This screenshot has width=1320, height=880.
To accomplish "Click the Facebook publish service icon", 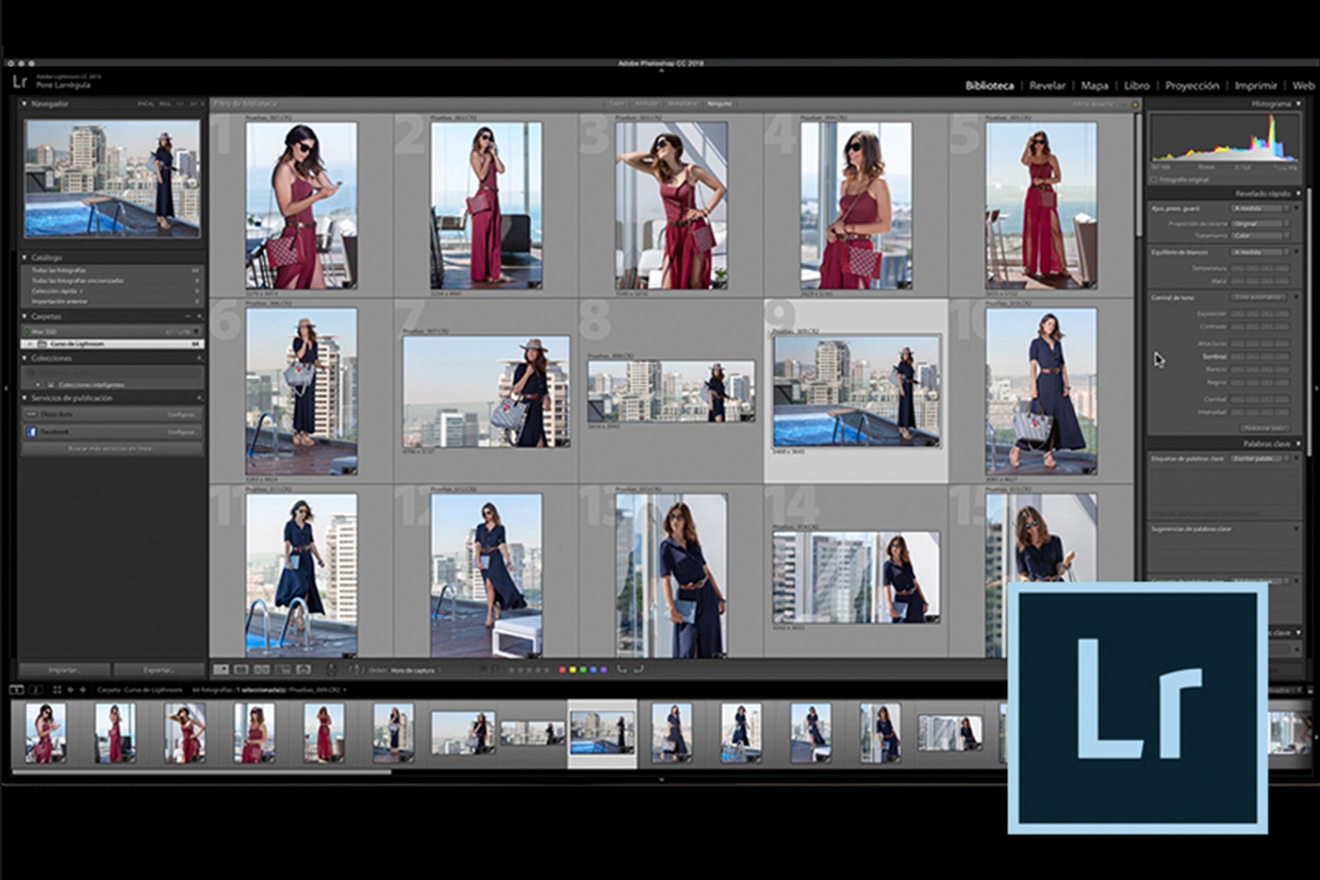I will (31, 431).
